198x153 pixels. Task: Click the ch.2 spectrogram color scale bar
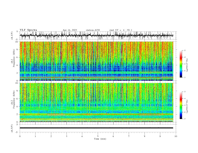(x=181, y=105)
